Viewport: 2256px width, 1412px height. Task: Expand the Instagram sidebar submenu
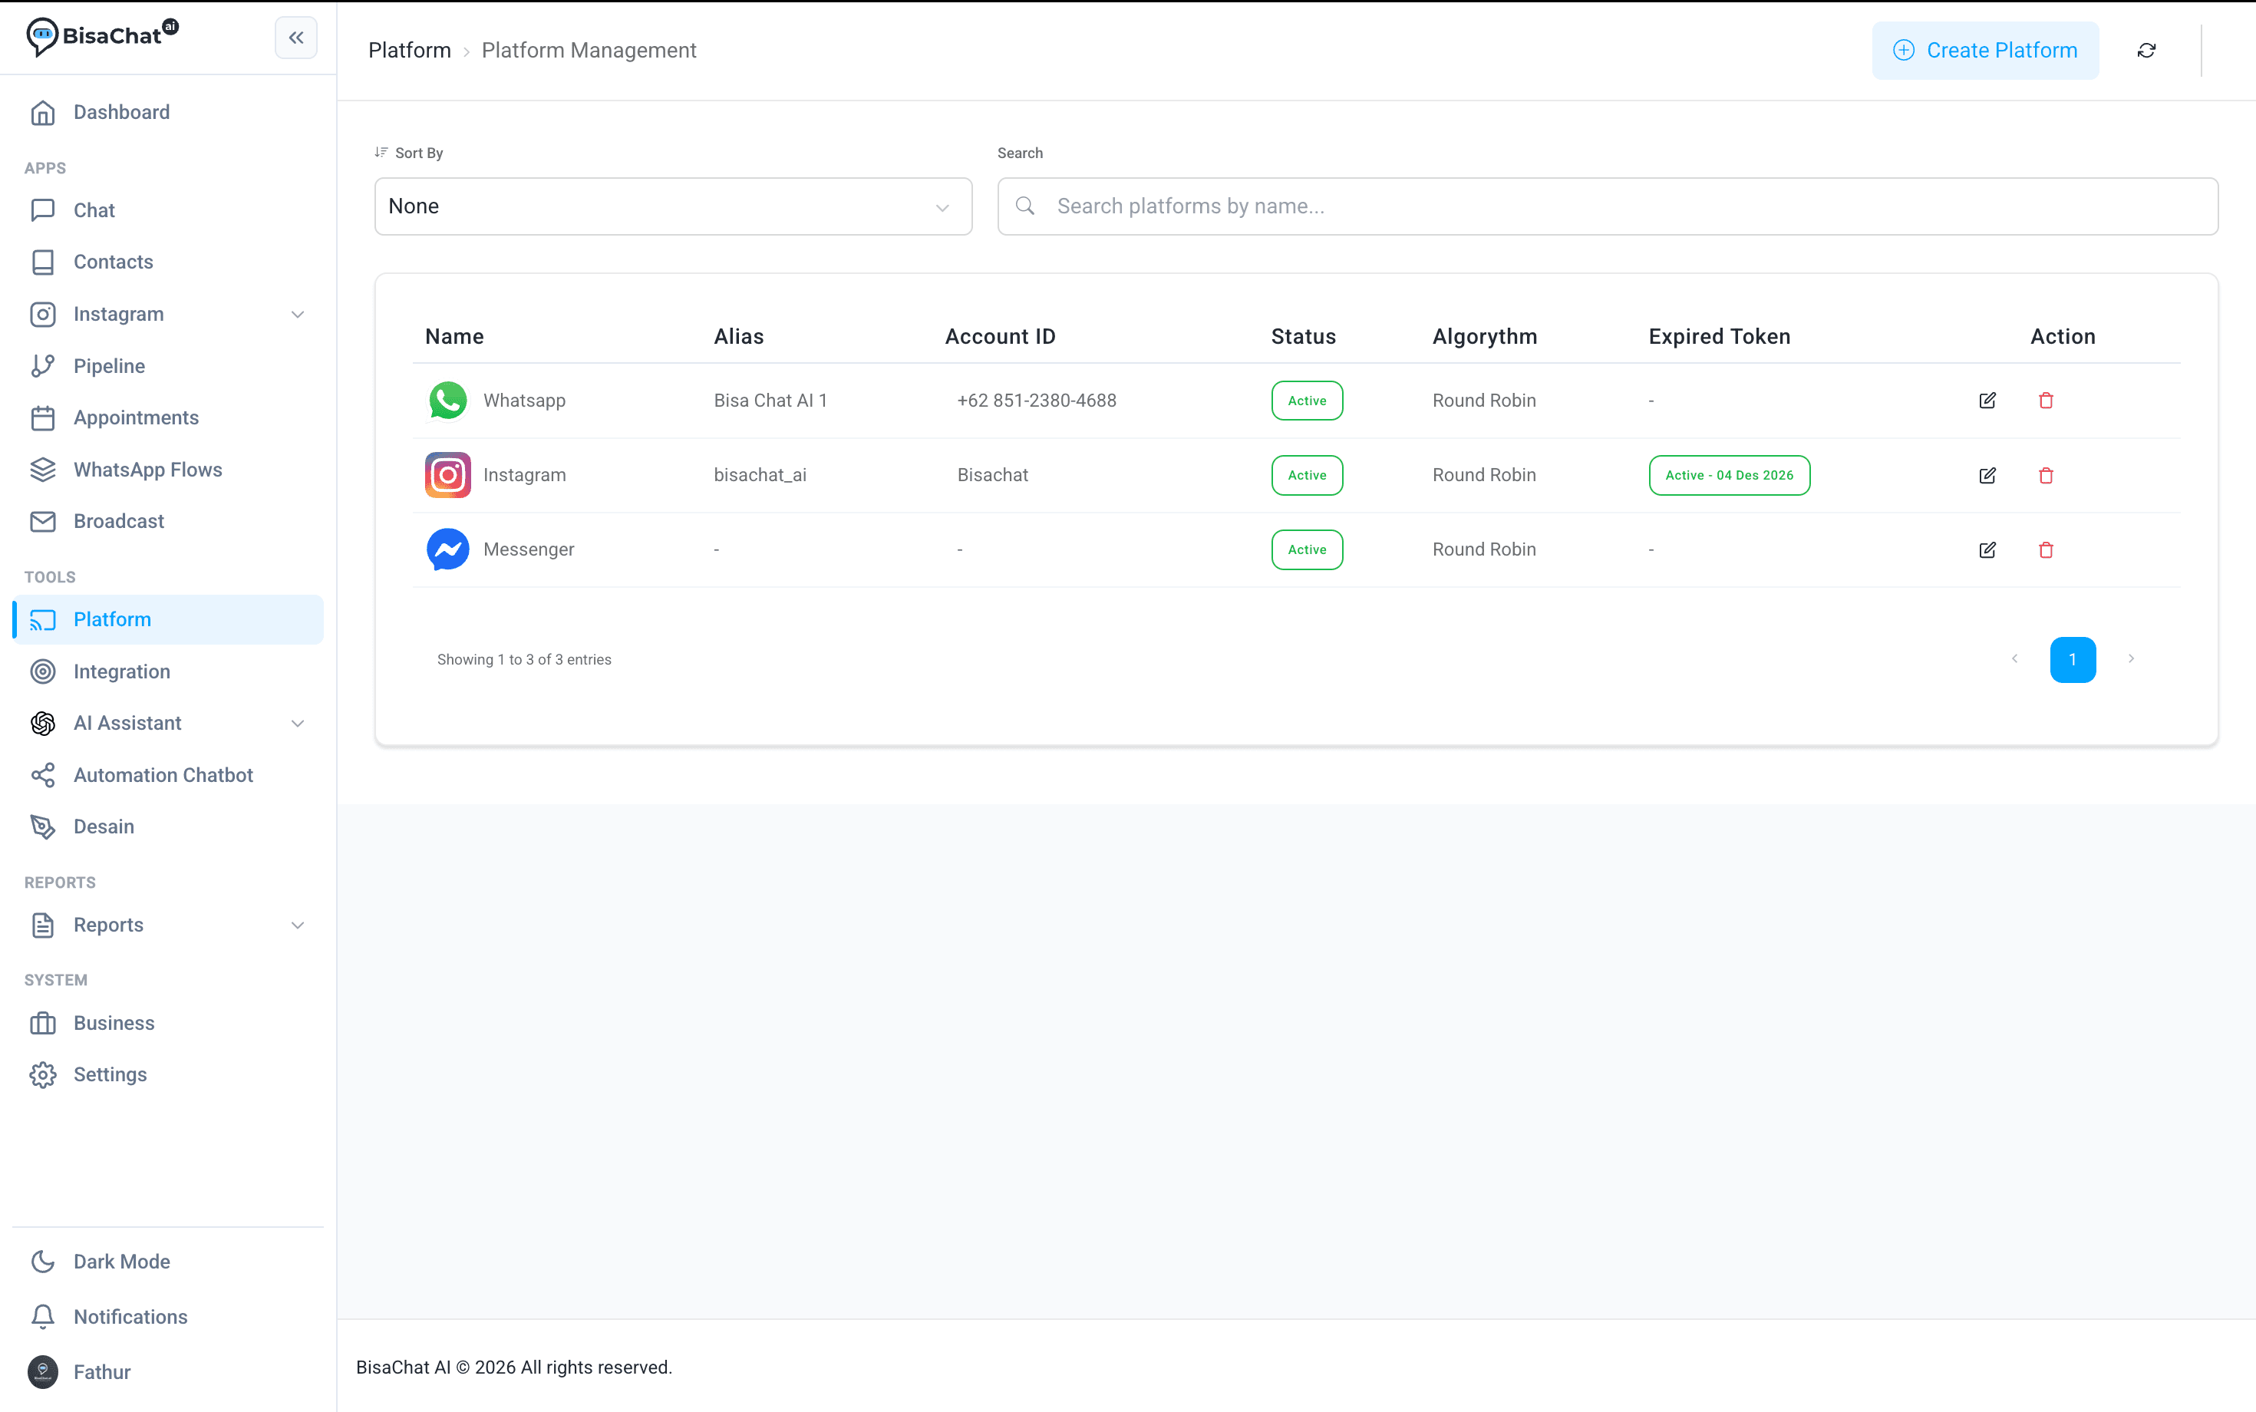298,315
